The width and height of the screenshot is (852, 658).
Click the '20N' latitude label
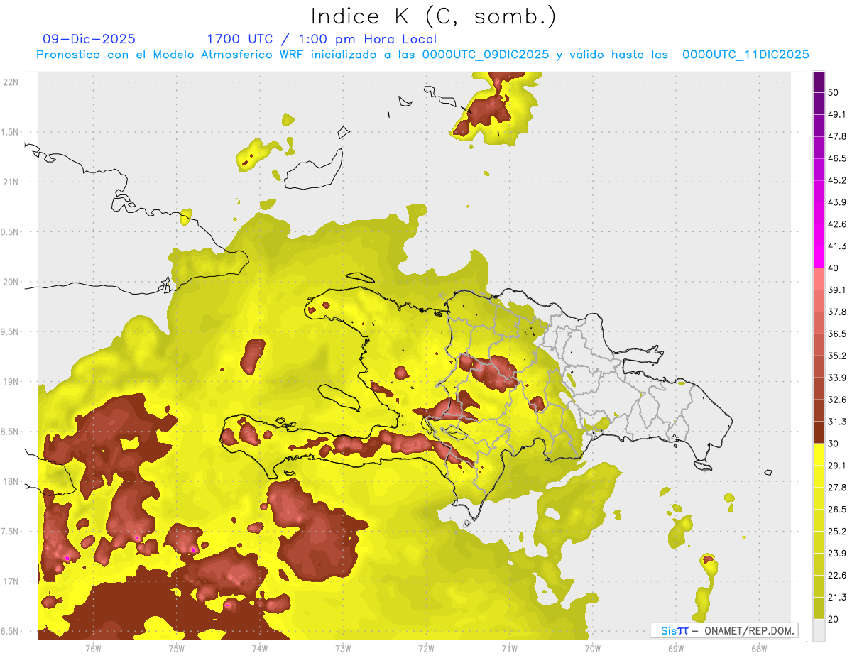click(11, 282)
